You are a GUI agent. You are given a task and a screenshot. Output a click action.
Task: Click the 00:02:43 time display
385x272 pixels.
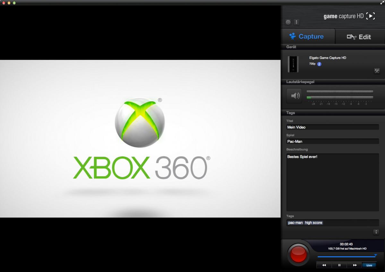pos(346,244)
